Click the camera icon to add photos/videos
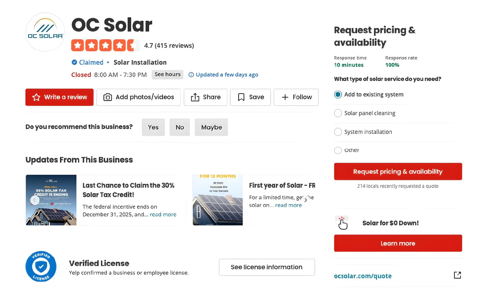The image size is (498, 298). 107,97
